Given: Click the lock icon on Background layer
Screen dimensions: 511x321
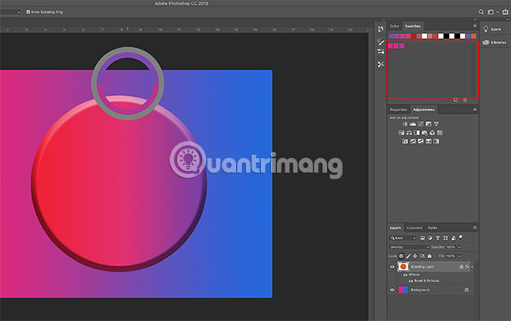Looking at the screenshot, I should [x=466, y=290].
